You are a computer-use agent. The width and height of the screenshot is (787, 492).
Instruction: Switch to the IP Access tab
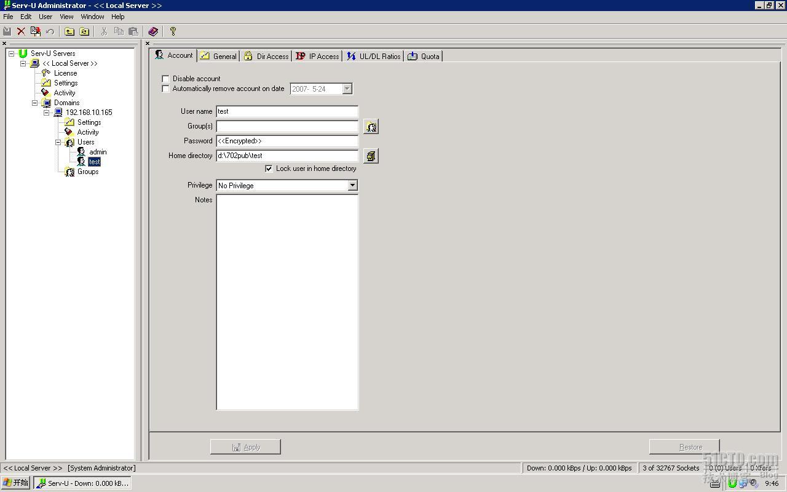pos(317,56)
